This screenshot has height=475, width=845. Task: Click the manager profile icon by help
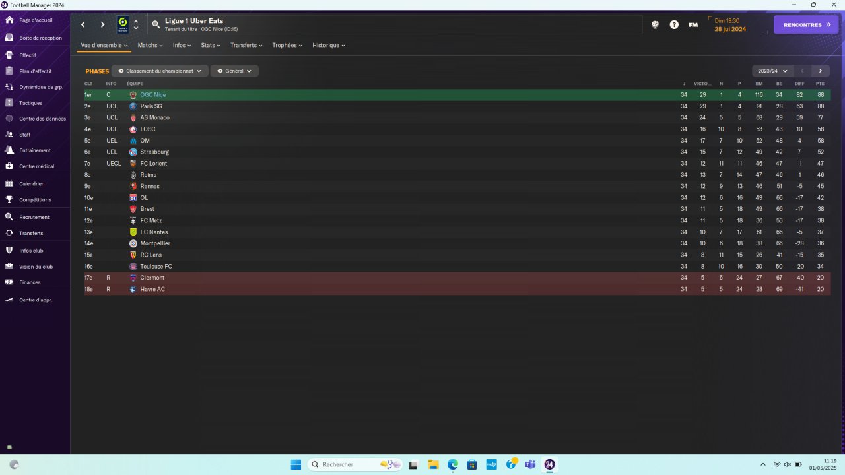655,25
